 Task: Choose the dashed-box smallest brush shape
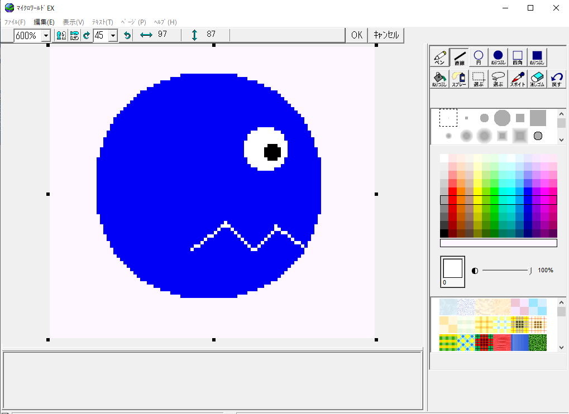(448, 118)
